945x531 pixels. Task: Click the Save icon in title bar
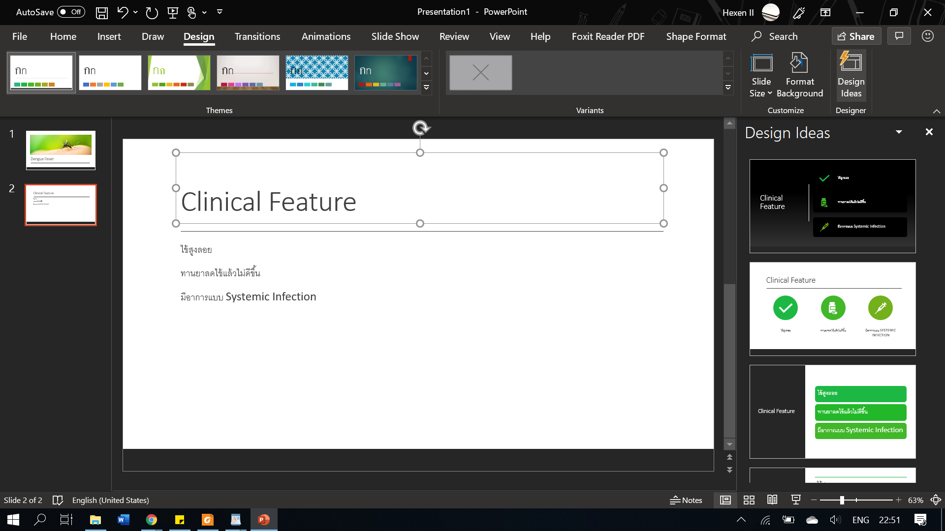coord(101,13)
